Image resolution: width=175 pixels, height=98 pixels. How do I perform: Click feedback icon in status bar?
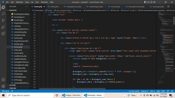point(168,91)
